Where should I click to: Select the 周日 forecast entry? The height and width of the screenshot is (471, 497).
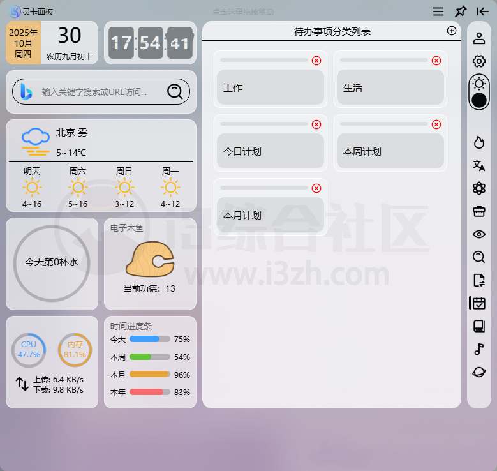click(x=124, y=187)
